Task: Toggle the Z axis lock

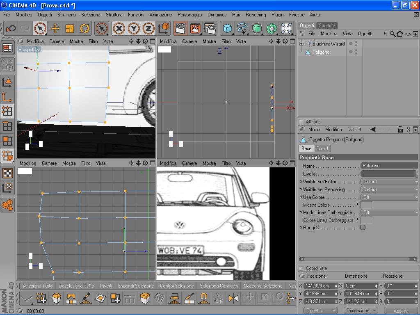Action: pyautogui.click(x=148, y=28)
